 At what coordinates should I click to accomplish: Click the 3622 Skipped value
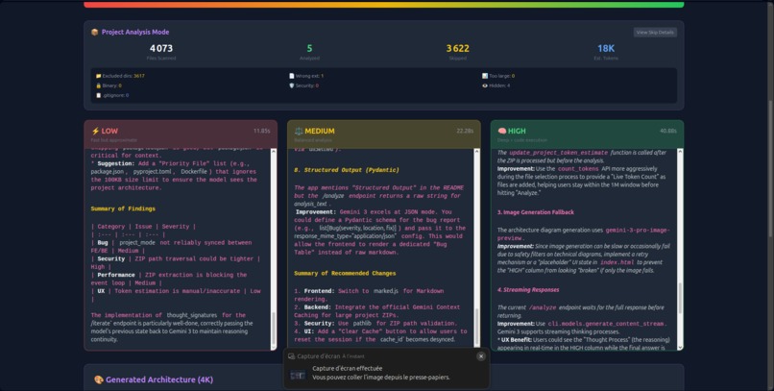(458, 48)
